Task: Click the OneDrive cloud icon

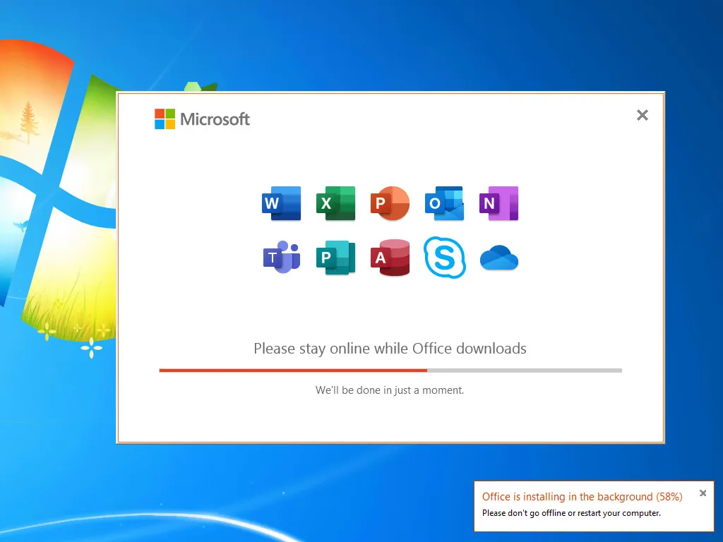Action: [499, 258]
